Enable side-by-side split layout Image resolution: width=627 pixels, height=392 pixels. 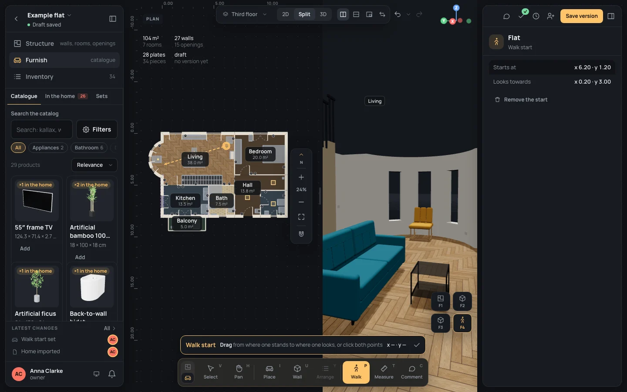point(343,14)
